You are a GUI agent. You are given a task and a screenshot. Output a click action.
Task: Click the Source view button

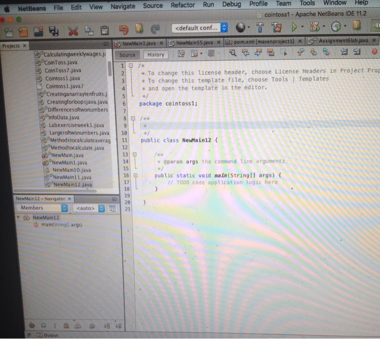127,55
